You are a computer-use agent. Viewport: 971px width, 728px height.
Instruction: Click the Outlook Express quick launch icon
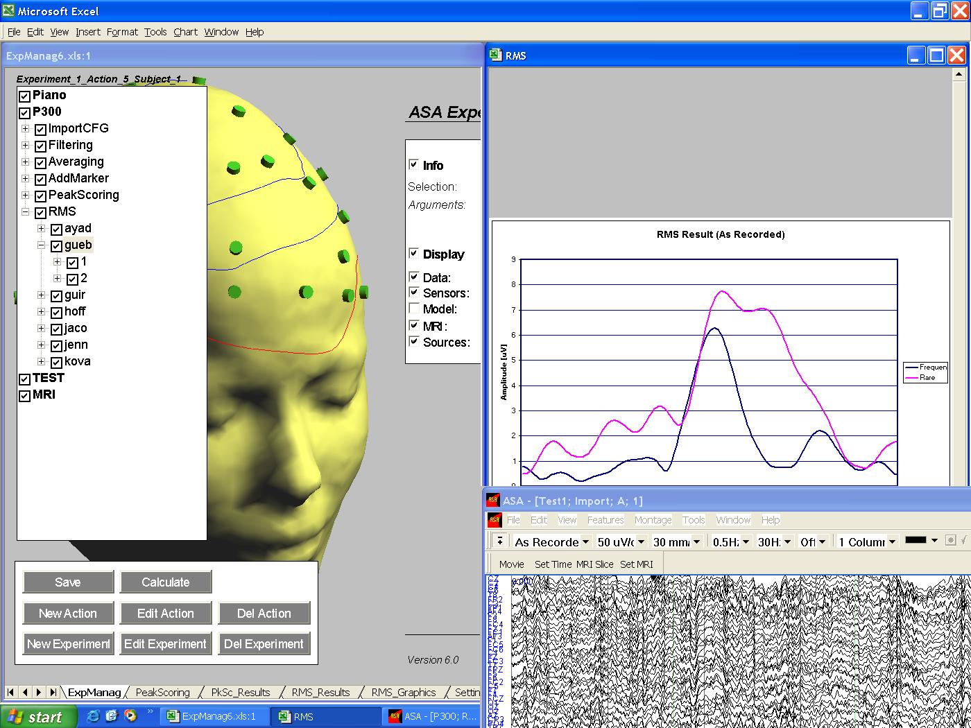point(112,716)
